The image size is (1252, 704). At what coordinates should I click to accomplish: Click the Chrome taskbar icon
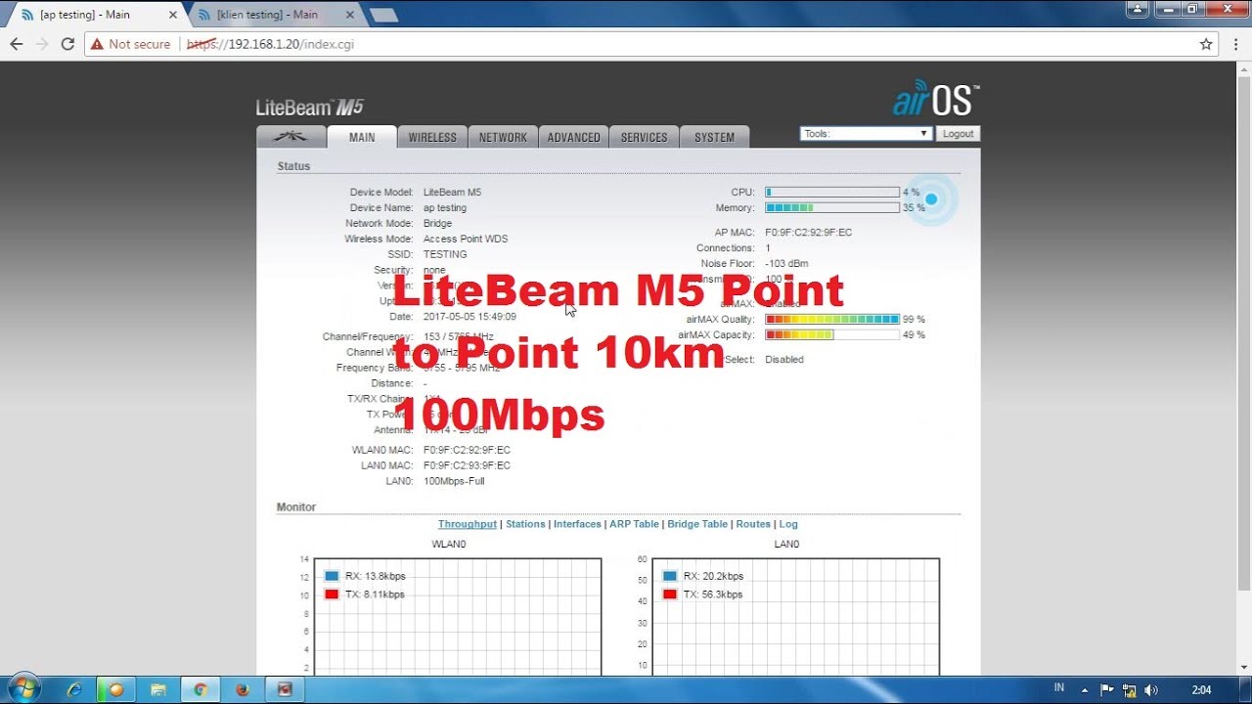[201, 689]
